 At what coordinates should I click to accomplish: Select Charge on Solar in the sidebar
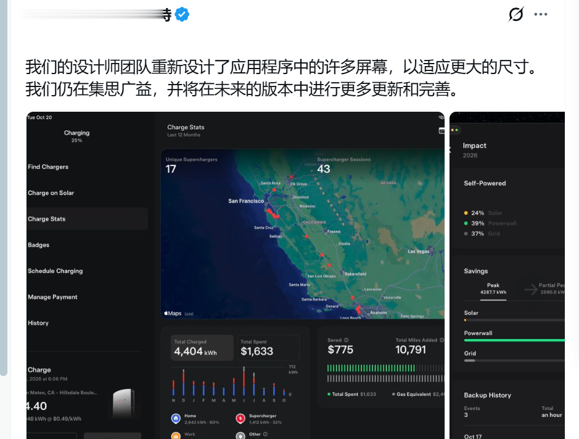51,193
